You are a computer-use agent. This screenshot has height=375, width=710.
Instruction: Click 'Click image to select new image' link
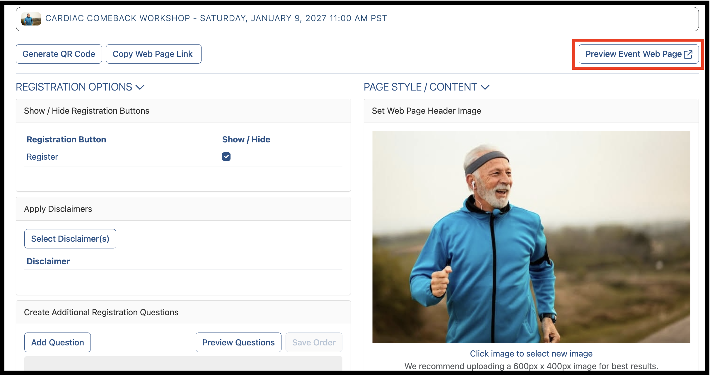tap(531, 354)
